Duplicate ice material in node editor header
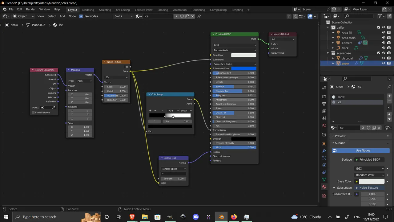Screen dimensions: 394x222 187,16
